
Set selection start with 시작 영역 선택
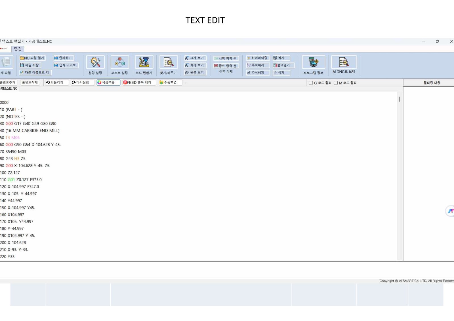(226, 58)
